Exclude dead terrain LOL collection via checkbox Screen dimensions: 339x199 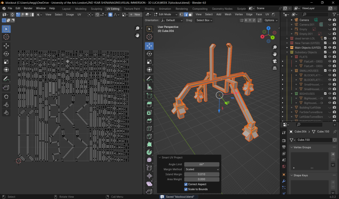point(325,38)
